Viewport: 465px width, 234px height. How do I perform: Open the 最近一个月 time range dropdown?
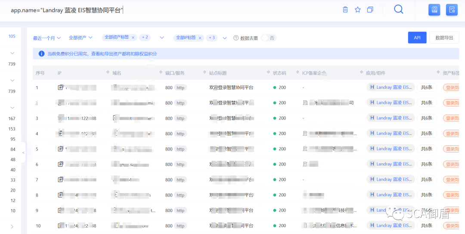[x=47, y=38]
